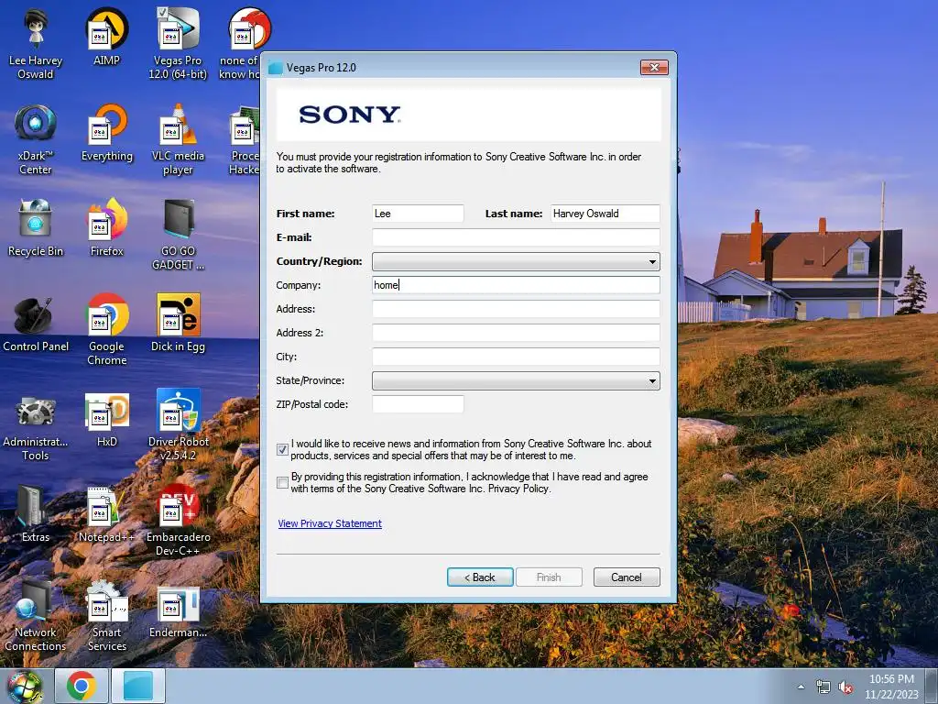Screen dimensions: 938x704
Task: Expand the State/Province dropdown
Action: pyautogui.click(x=516, y=380)
